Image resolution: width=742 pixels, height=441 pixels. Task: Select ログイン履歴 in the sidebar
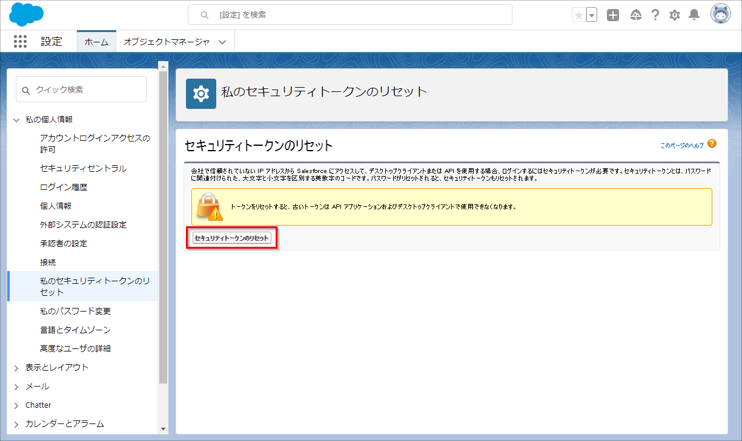pos(64,188)
